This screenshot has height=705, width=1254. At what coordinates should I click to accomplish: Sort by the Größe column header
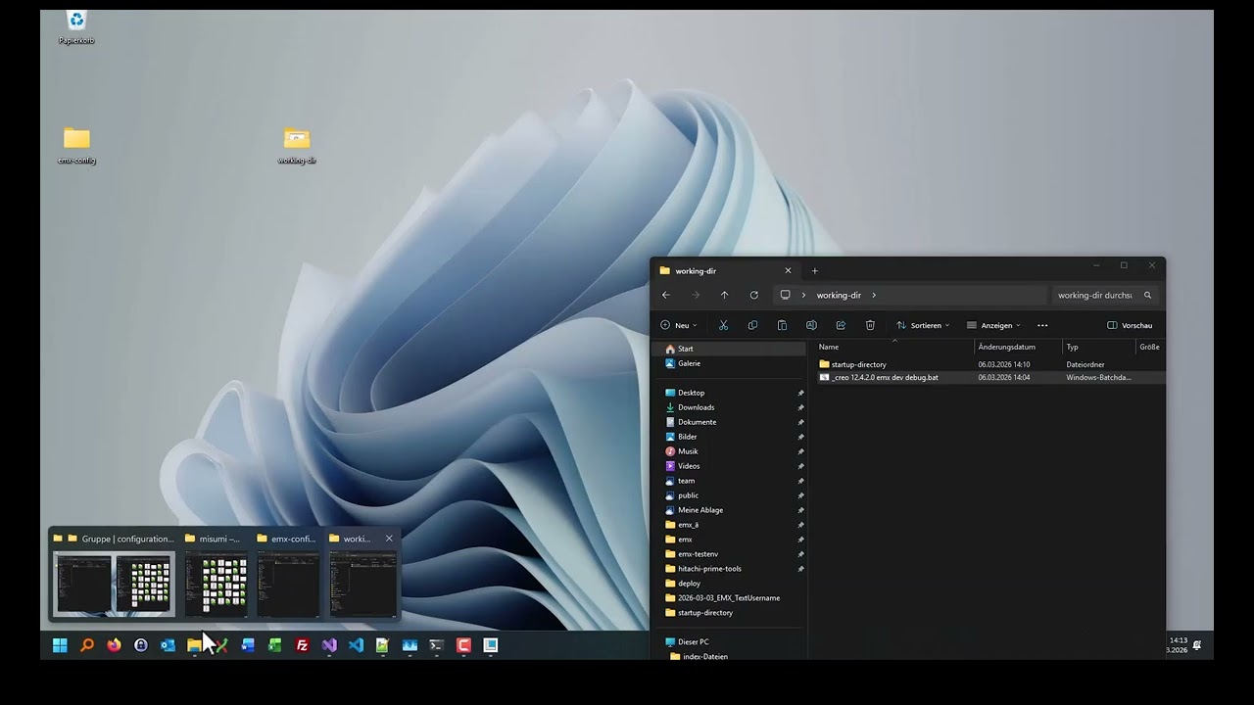pyautogui.click(x=1149, y=347)
